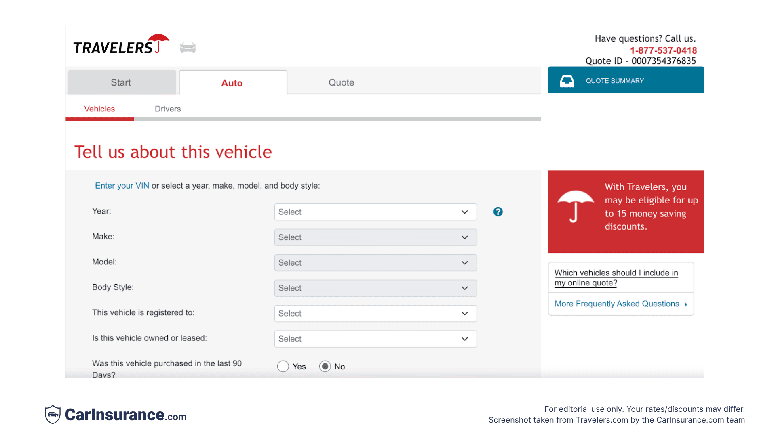Viewport: 776px width, 436px height.
Task: Switch to the Drivers tab
Action: coord(167,109)
